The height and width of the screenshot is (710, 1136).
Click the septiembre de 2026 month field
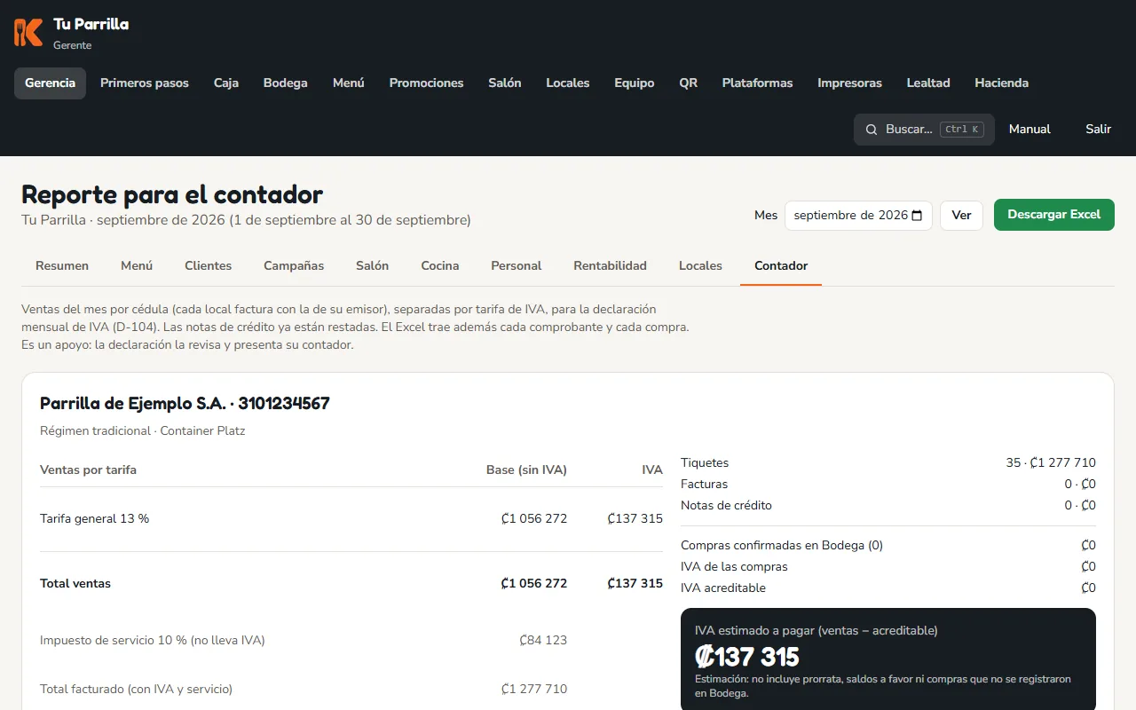(x=858, y=216)
